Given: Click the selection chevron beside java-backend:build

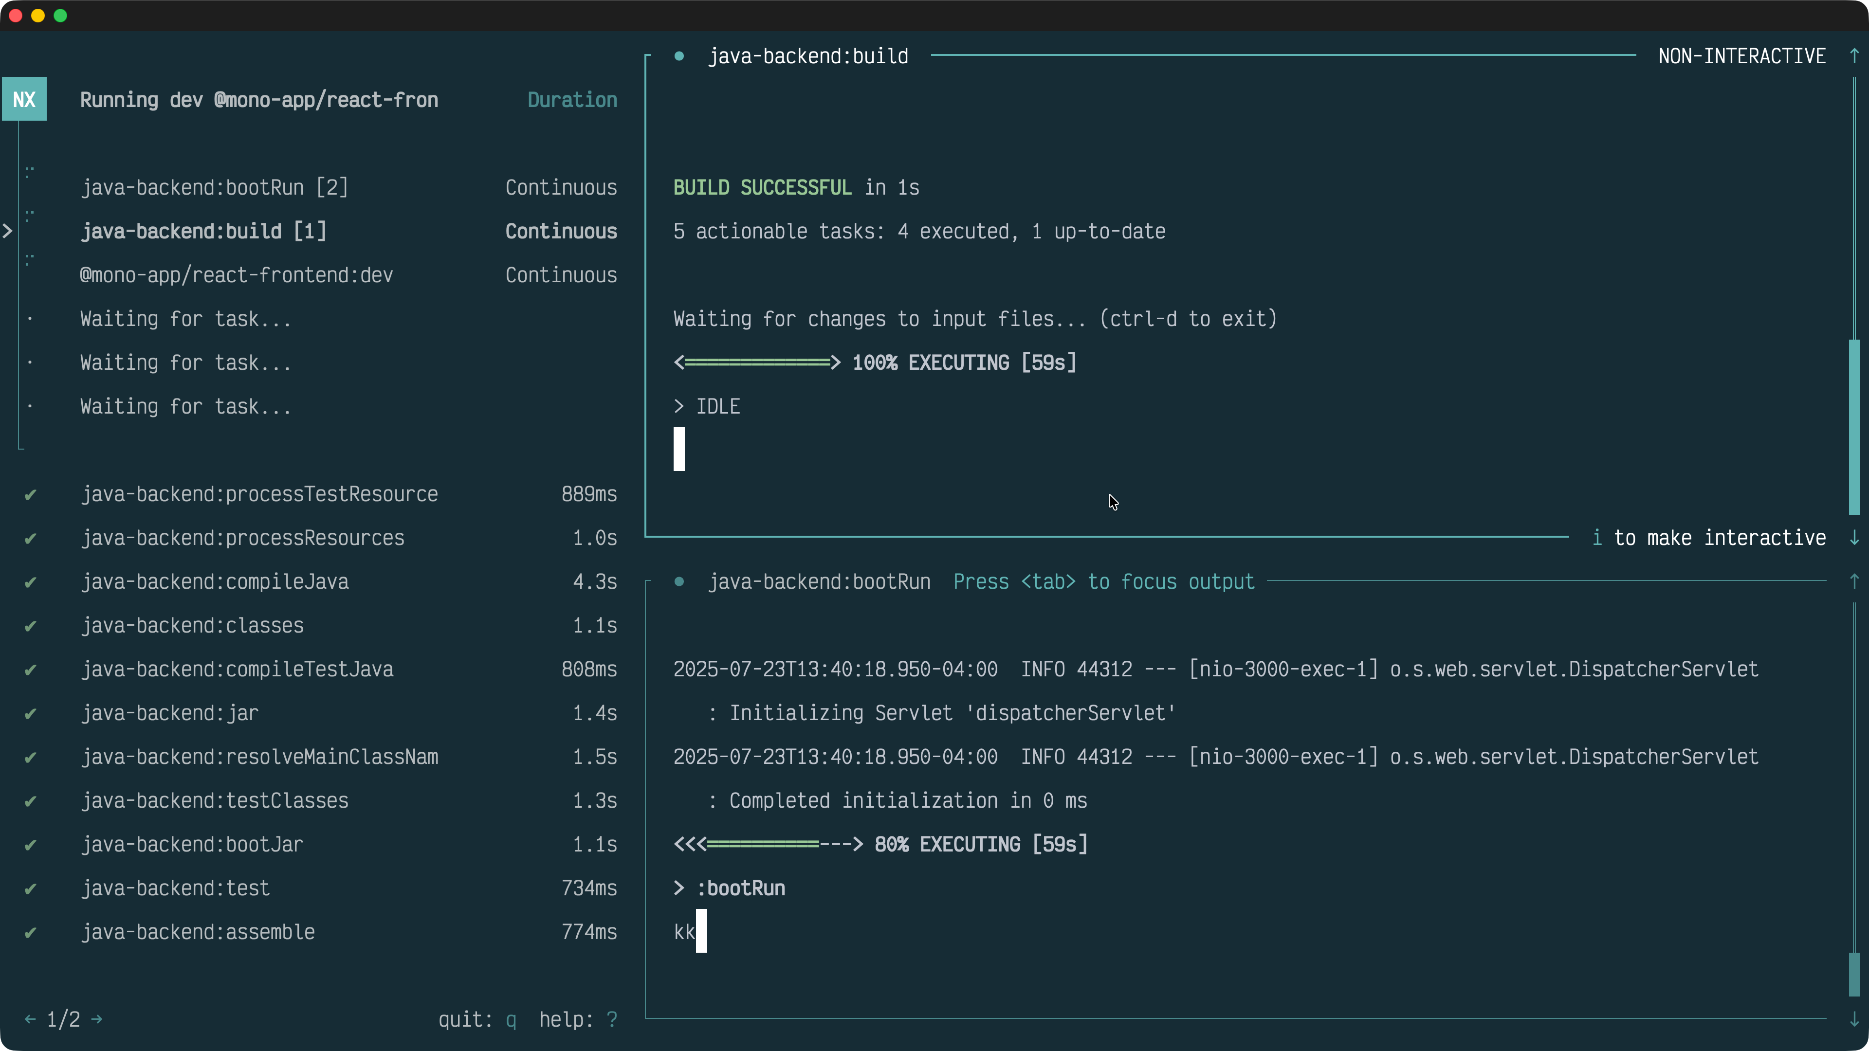Looking at the screenshot, I should [7, 232].
